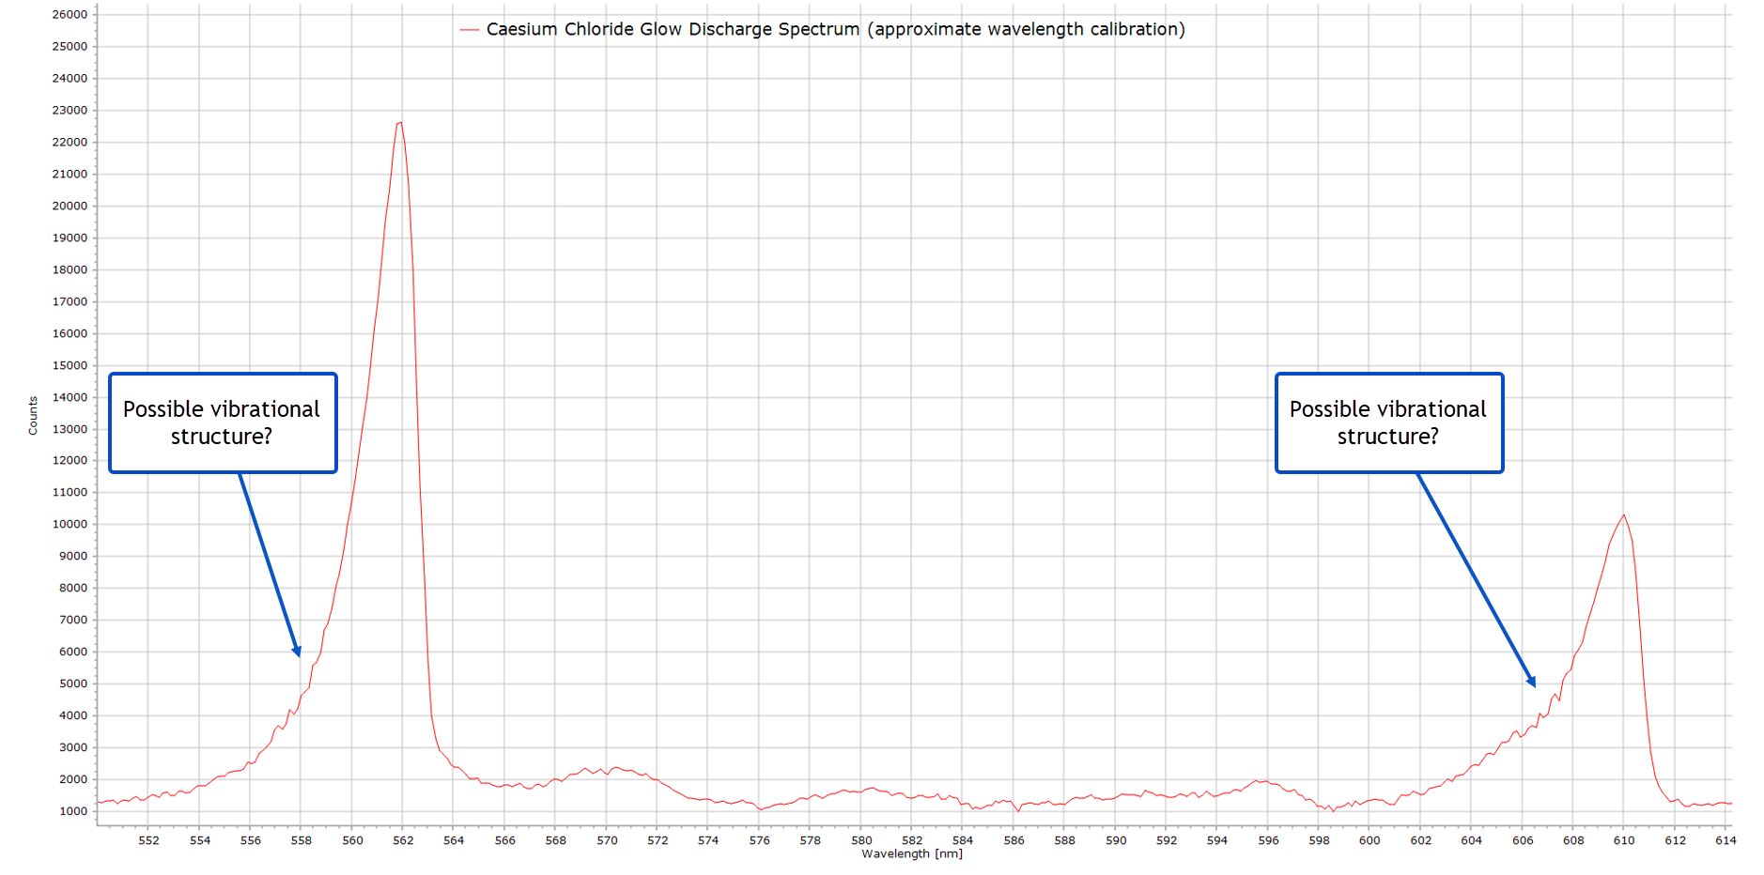
Task: Click the red legend line marker
Action: click(469, 30)
